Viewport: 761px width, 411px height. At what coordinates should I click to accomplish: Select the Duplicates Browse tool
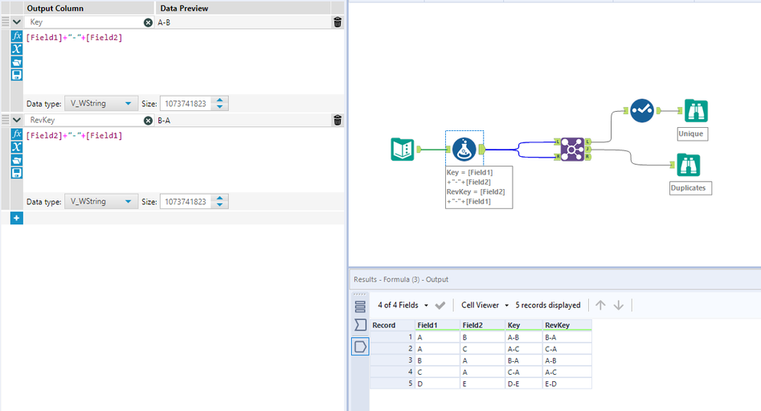(688, 165)
